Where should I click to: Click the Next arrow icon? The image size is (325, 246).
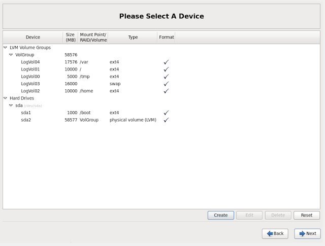[302, 234]
